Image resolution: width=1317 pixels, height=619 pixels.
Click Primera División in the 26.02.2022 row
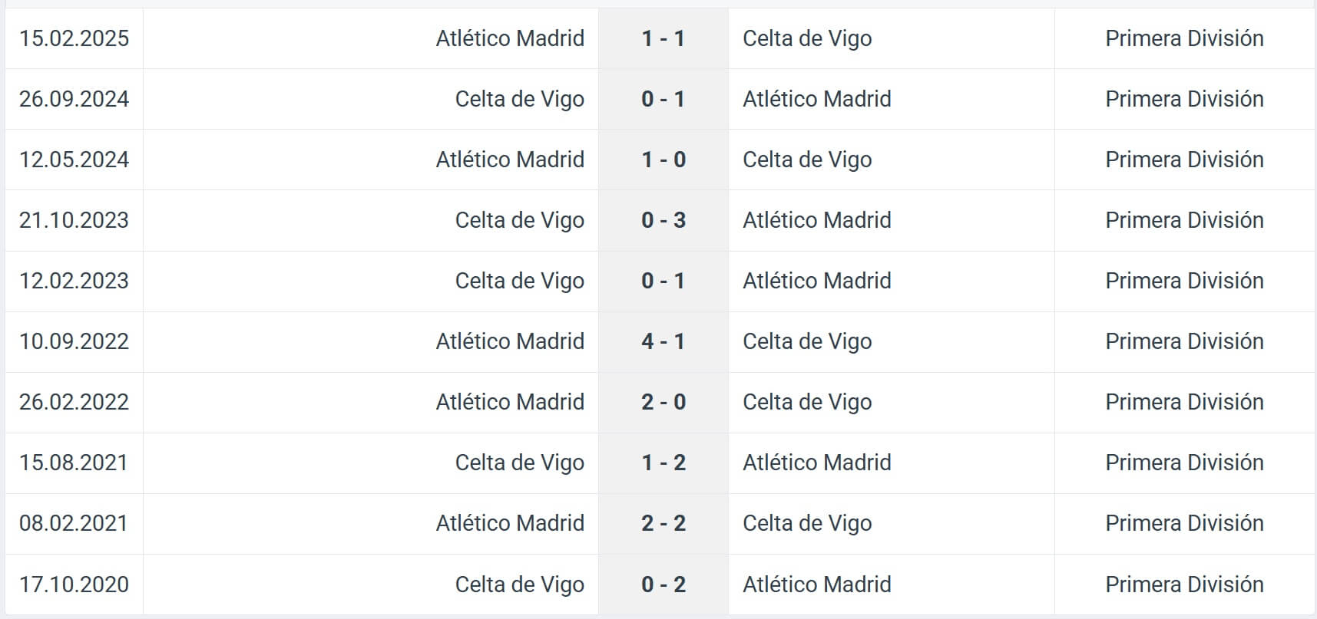pos(1184,402)
